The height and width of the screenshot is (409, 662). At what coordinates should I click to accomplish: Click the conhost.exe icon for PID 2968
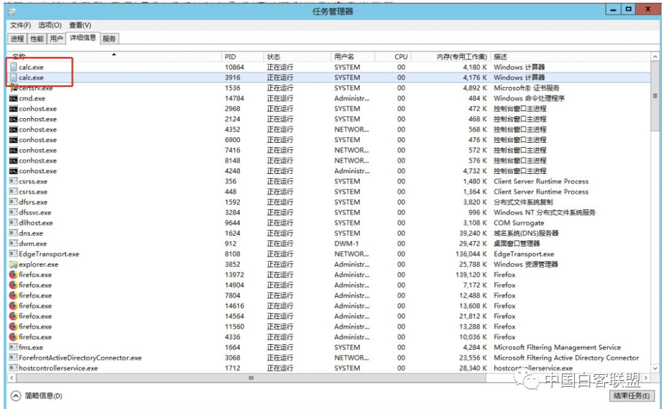point(13,109)
